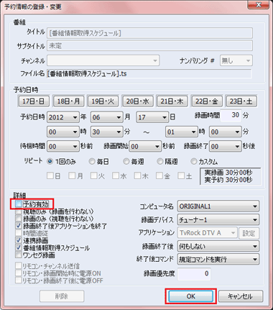Screen dimensions: 273x310
Task: Open the ナンバリング dropdown showing 無し
Action: (x=236, y=60)
